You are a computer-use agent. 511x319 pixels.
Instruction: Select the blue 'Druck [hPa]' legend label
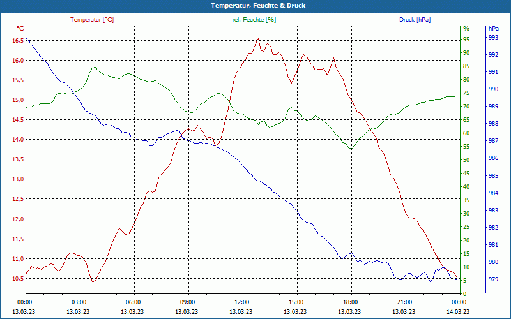(415, 20)
